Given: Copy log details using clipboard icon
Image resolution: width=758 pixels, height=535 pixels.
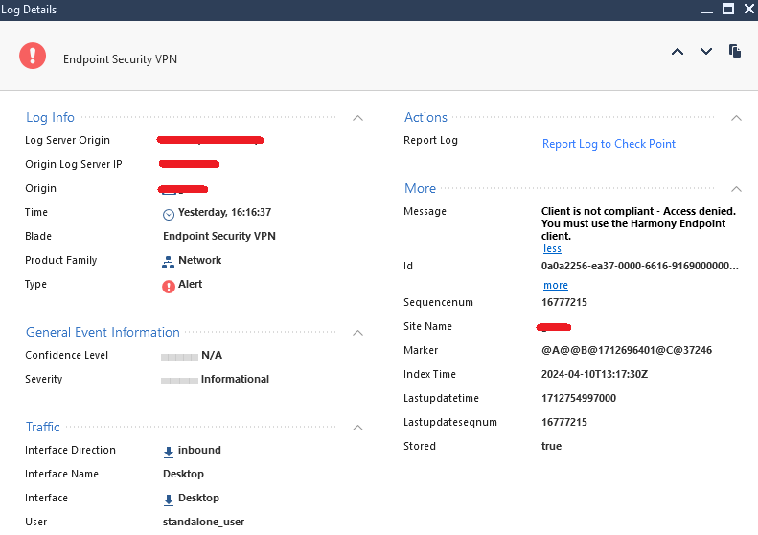Looking at the screenshot, I should 735,52.
